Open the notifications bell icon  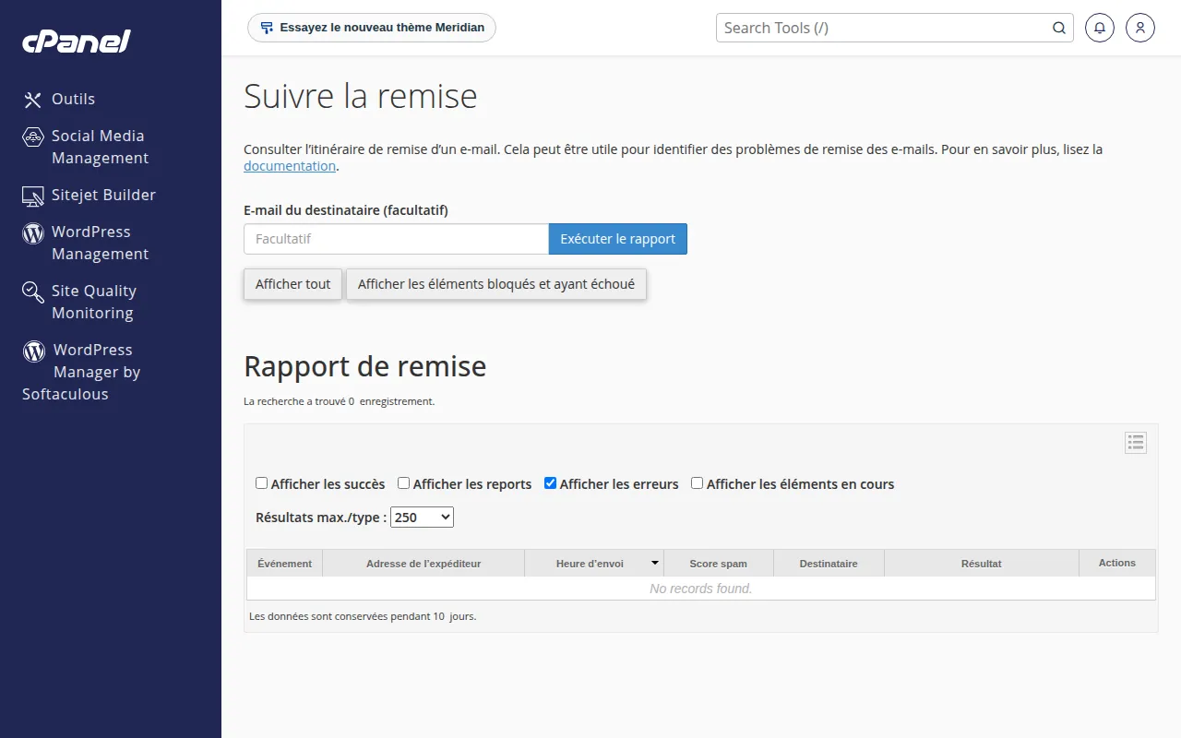click(x=1100, y=28)
